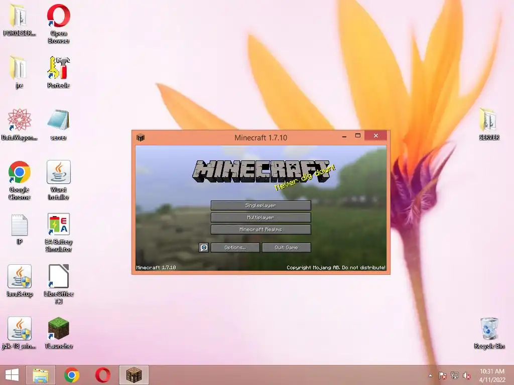Quit Game from the Minecraft title menu
The height and width of the screenshot is (385, 514).
click(x=286, y=248)
